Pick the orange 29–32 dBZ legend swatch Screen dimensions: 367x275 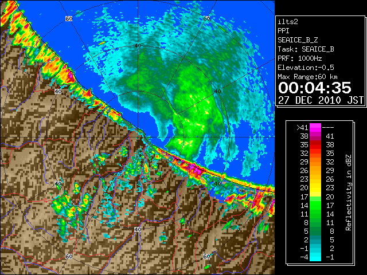(x=315, y=162)
